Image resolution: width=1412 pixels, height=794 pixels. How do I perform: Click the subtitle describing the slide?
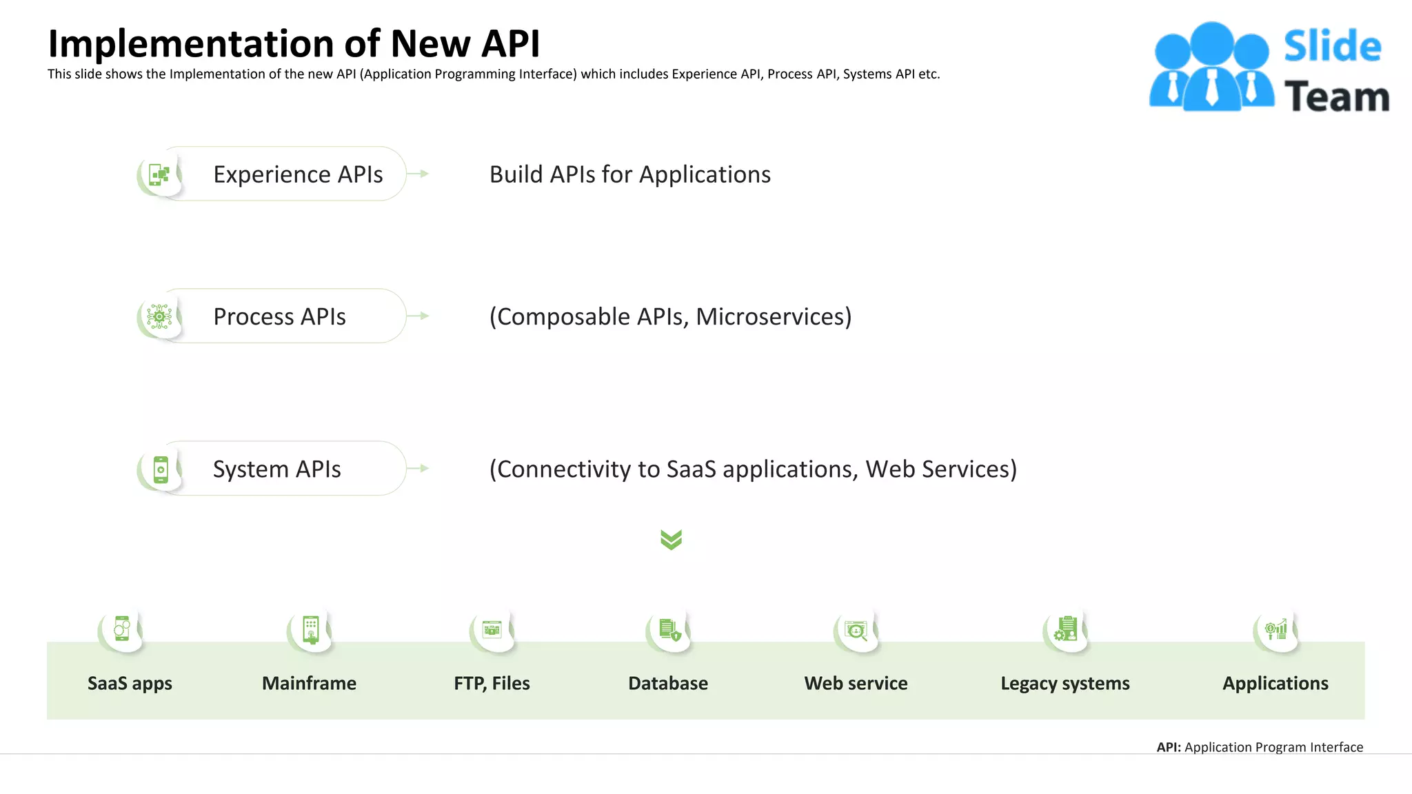coord(494,74)
